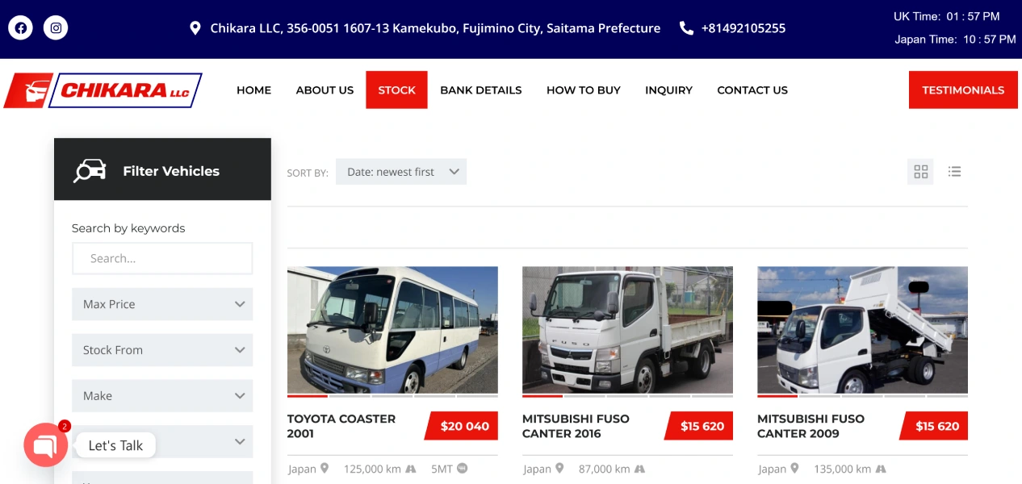Screen dimensions: 1022x484
Task: Open the Stock From dropdown
Action: pyautogui.click(x=162, y=350)
